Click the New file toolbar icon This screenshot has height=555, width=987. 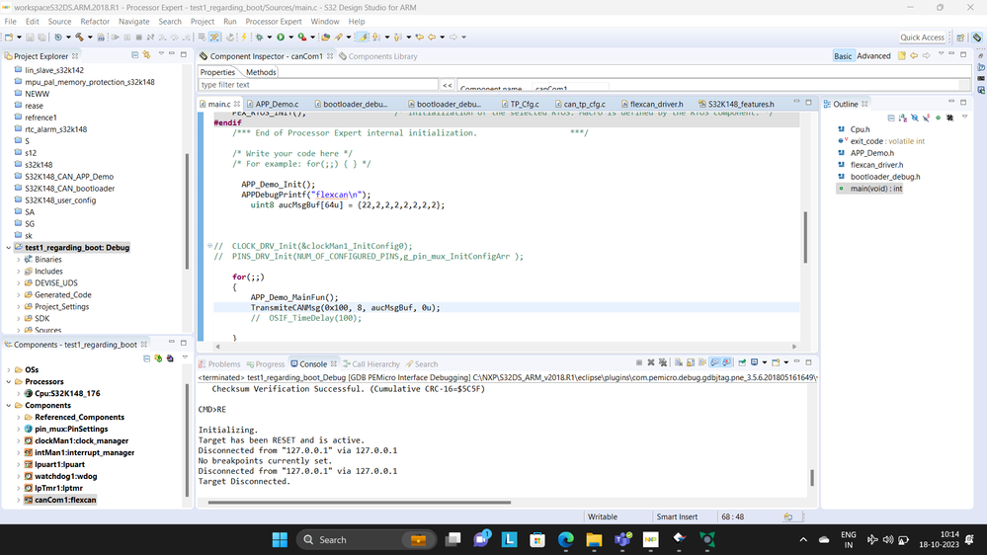[9, 38]
